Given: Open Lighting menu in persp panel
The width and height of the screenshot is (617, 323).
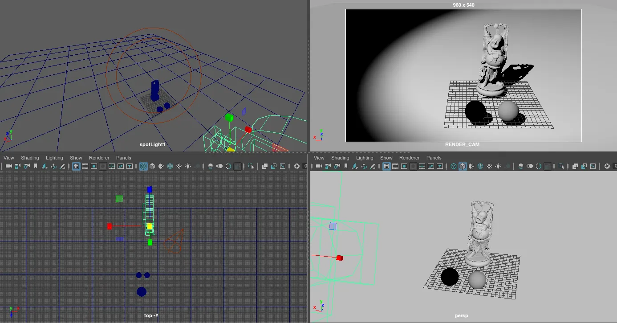Looking at the screenshot, I should point(365,158).
